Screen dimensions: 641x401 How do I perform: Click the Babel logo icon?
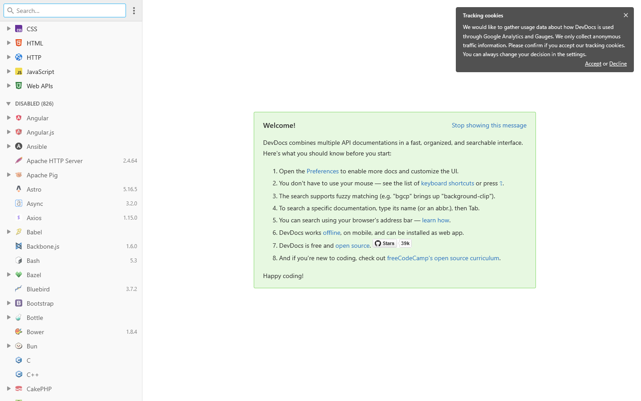coord(19,232)
